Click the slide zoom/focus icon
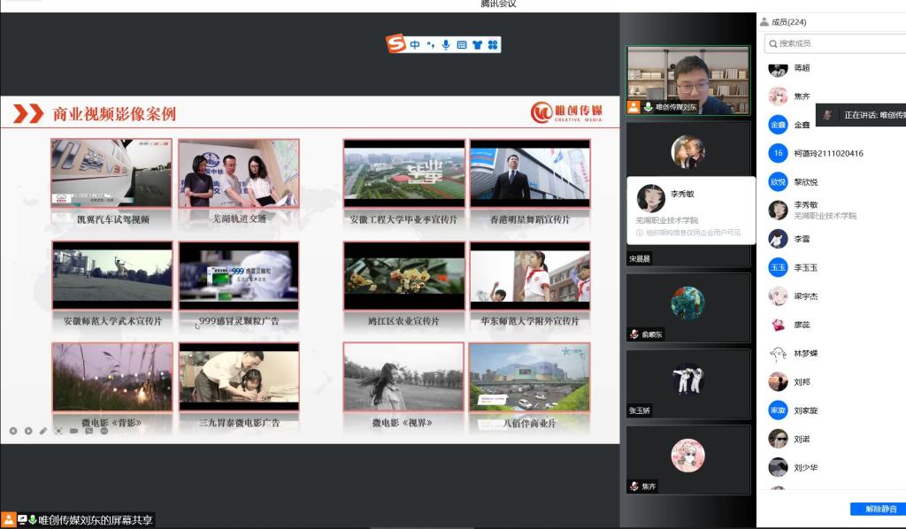This screenshot has height=529, width=906. coord(58,431)
